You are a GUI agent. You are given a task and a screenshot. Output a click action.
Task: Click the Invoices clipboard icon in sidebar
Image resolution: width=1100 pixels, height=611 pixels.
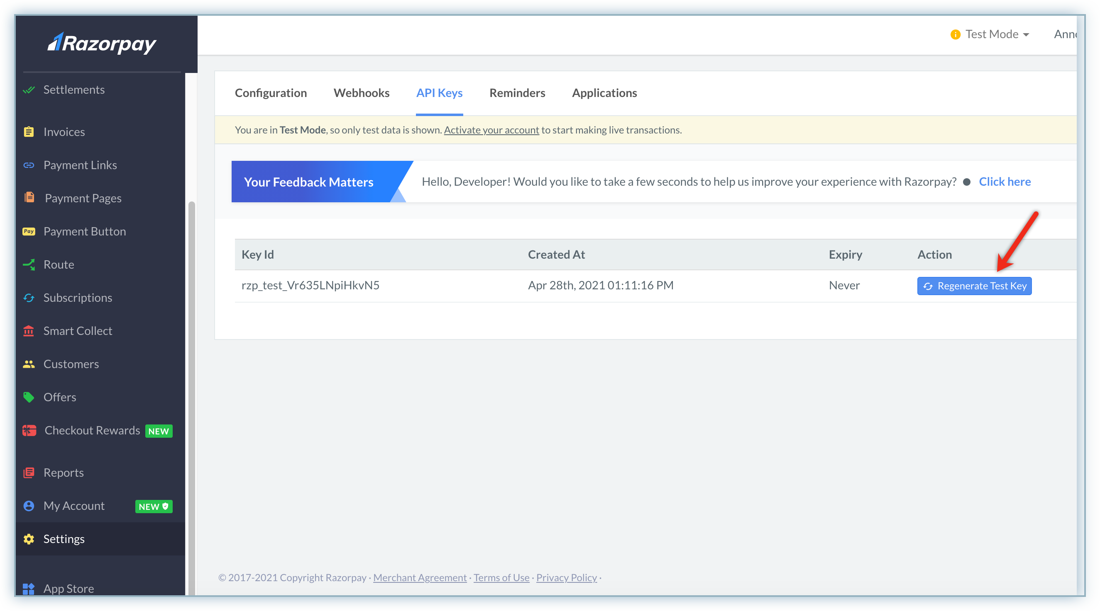(29, 132)
